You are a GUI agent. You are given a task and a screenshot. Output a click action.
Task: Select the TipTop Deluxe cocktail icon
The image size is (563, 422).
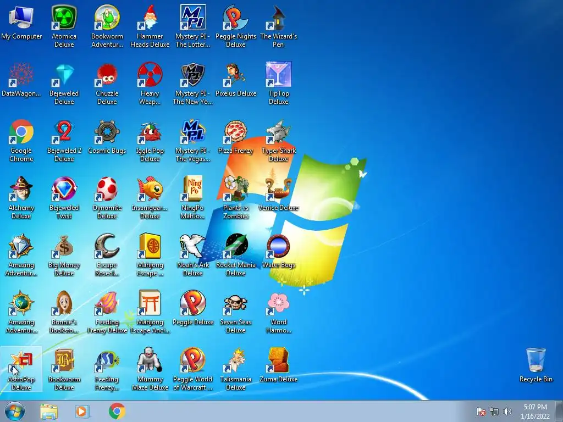(278, 74)
